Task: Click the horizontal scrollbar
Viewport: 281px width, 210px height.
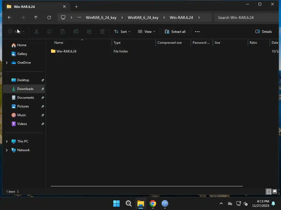Action: click(147, 186)
